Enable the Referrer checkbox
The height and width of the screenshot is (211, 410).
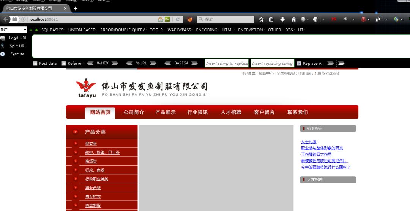[x=63, y=63]
